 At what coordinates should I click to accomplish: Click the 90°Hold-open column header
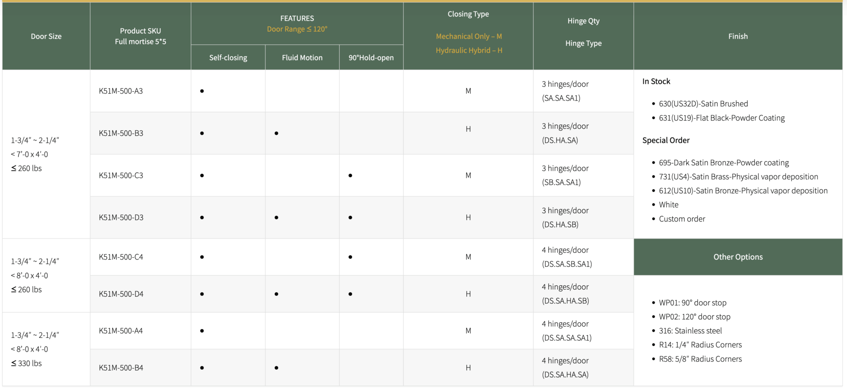coord(371,57)
